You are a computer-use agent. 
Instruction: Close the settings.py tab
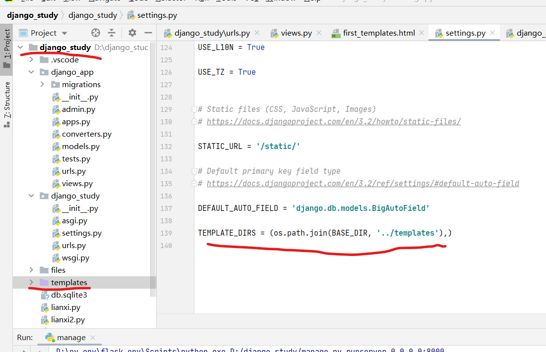(492, 33)
